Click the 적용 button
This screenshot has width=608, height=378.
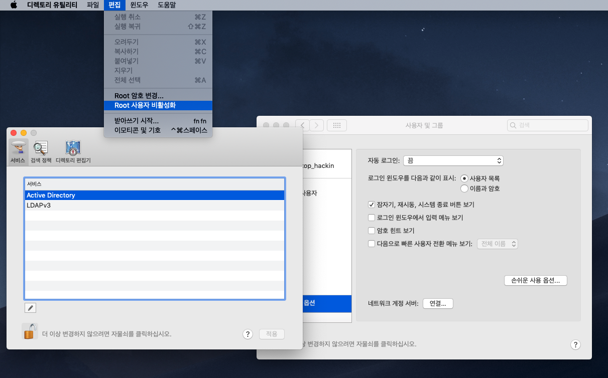point(272,334)
